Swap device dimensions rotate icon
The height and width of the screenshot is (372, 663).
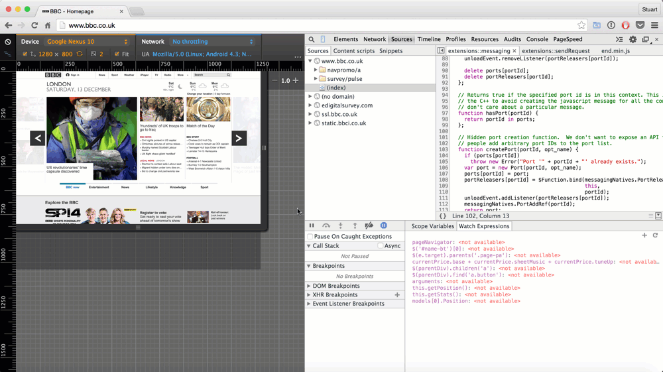point(80,54)
